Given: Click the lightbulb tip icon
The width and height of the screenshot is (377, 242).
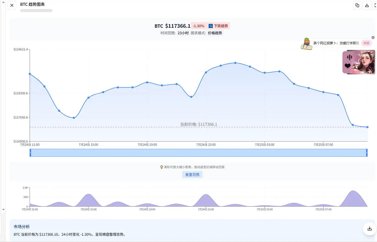Looking at the screenshot, I should tap(162, 167).
